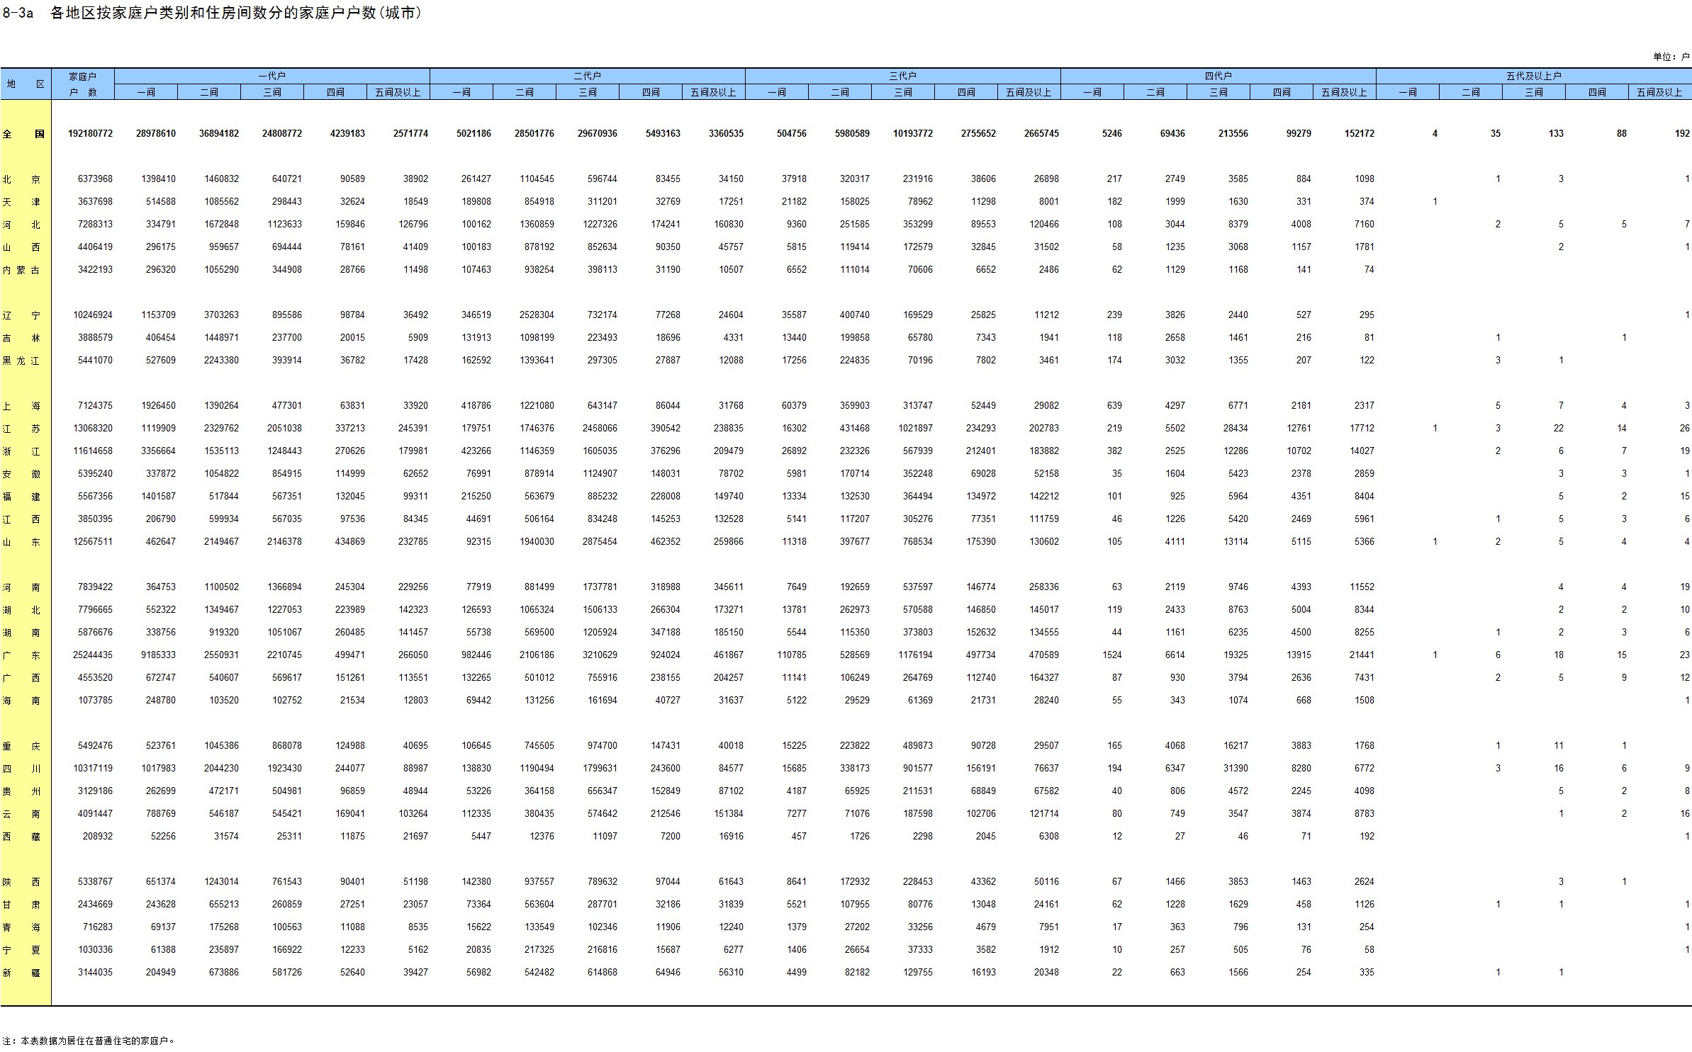Click the 一代户 column group header
The width and height of the screenshot is (1692, 1052).
[271, 76]
